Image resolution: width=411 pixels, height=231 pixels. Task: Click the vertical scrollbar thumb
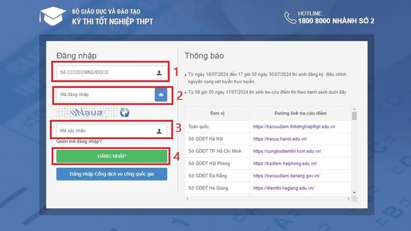click(355, 116)
